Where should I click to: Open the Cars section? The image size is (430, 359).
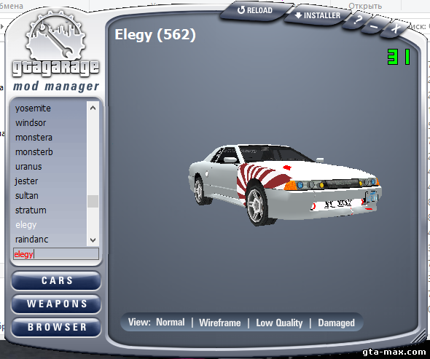coord(56,280)
